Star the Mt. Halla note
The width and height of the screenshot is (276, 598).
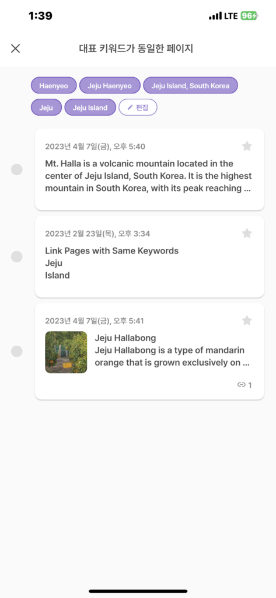(247, 146)
